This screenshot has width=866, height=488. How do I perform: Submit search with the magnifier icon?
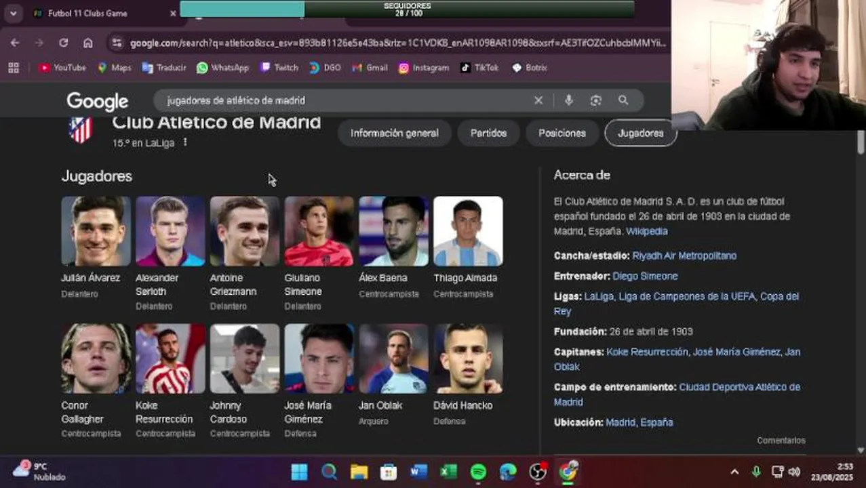coord(623,100)
